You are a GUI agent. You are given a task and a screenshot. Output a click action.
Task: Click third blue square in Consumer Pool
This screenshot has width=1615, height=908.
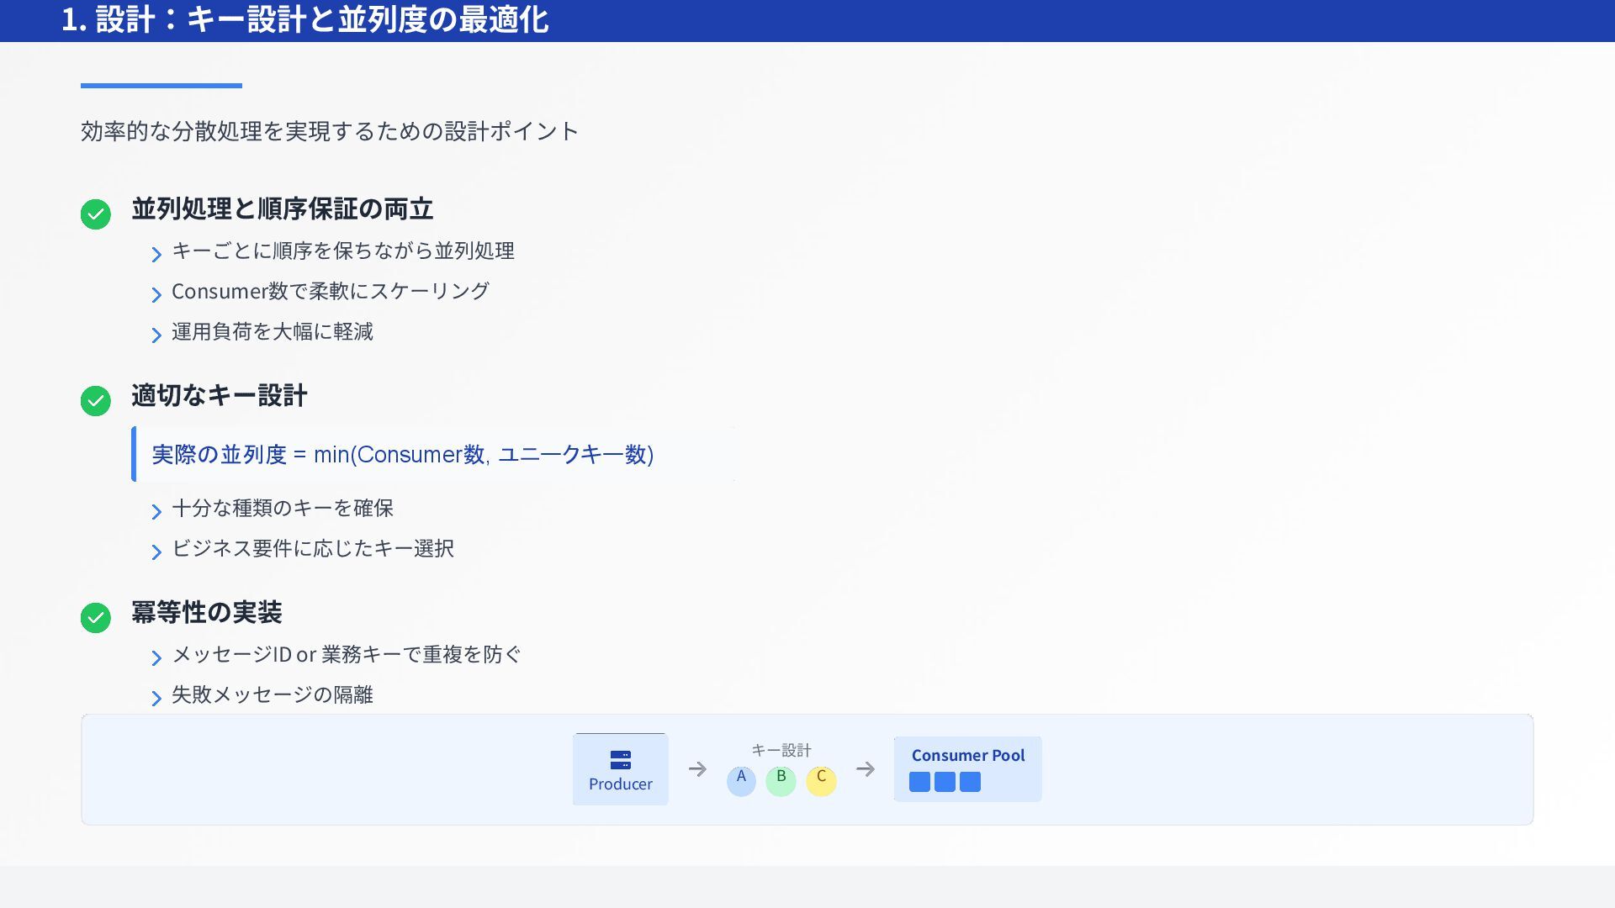click(x=970, y=782)
